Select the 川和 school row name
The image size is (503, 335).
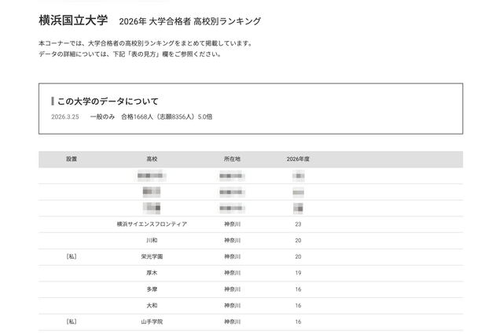(152, 241)
